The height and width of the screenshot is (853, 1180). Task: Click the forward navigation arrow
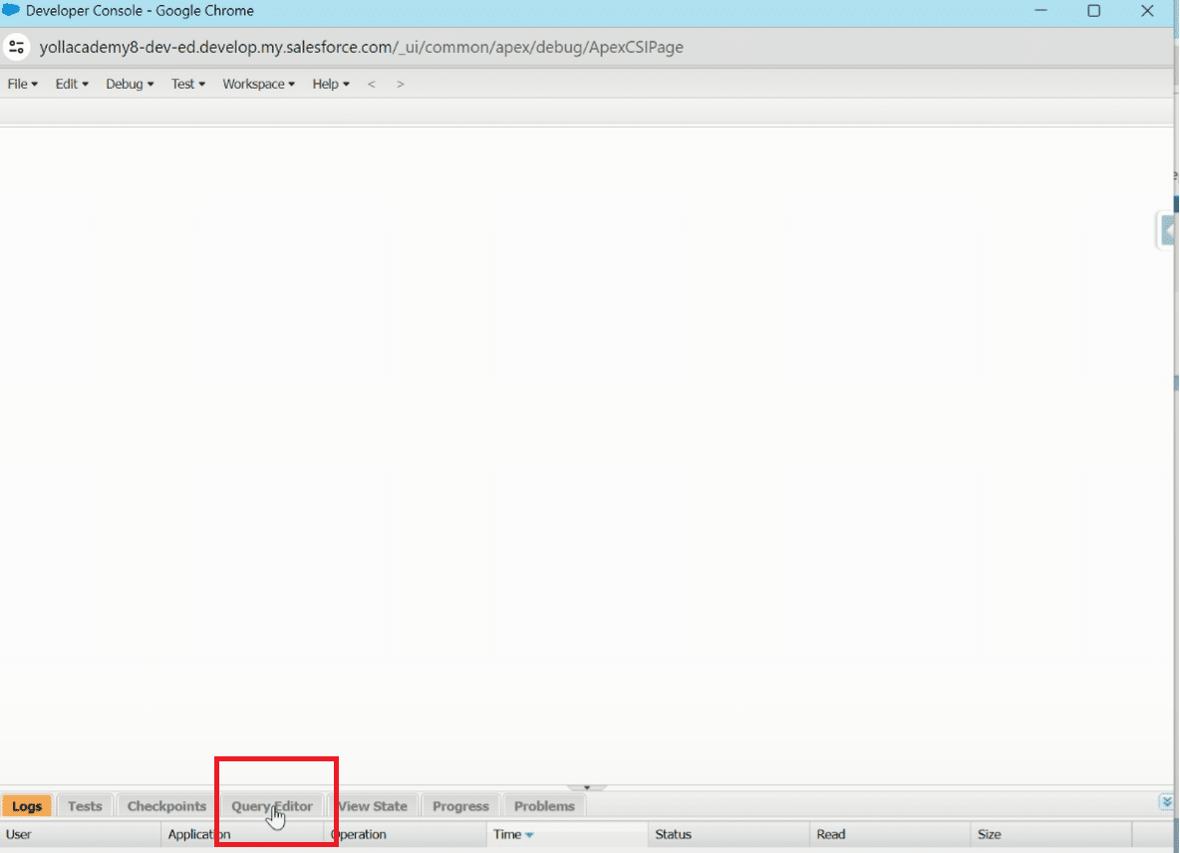[x=401, y=84]
